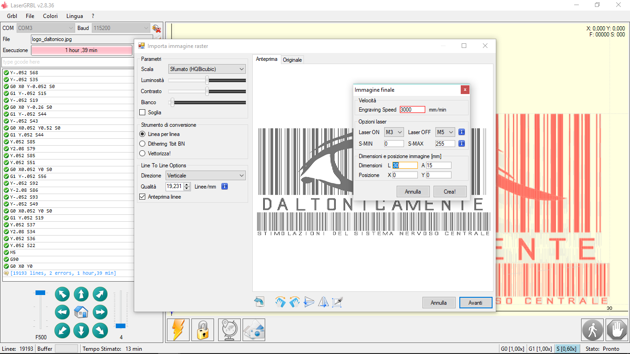Open the Laser ON command dropdown
The image size is (630, 354).
click(394, 132)
